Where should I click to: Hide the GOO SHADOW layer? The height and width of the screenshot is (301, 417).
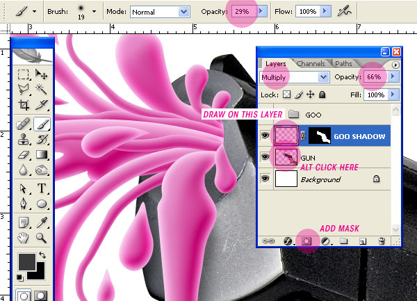pyautogui.click(x=265, y=136)
